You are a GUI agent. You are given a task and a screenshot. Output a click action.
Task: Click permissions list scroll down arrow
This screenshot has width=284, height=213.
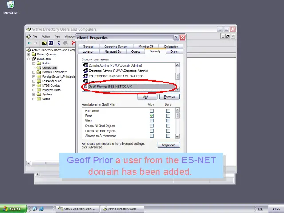(x=177, y=136)
